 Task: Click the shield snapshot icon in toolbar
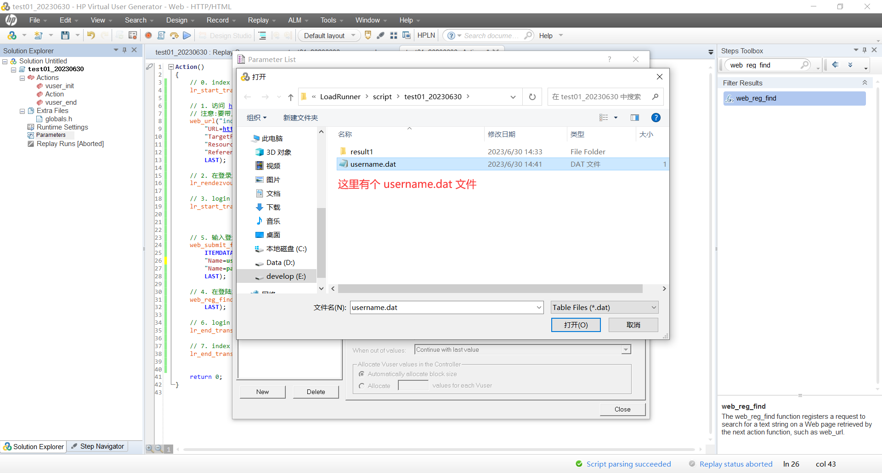[368, 35]
